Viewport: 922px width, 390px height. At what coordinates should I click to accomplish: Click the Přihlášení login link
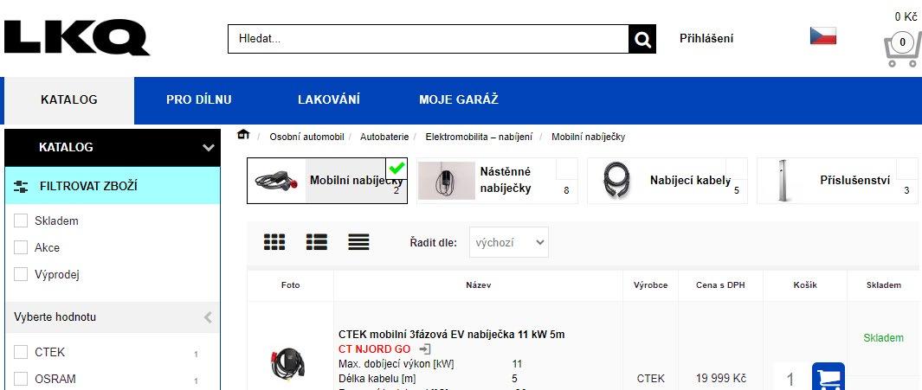(706, 39)
